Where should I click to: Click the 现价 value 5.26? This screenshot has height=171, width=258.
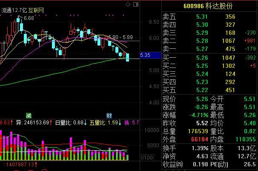click(202, 99)
